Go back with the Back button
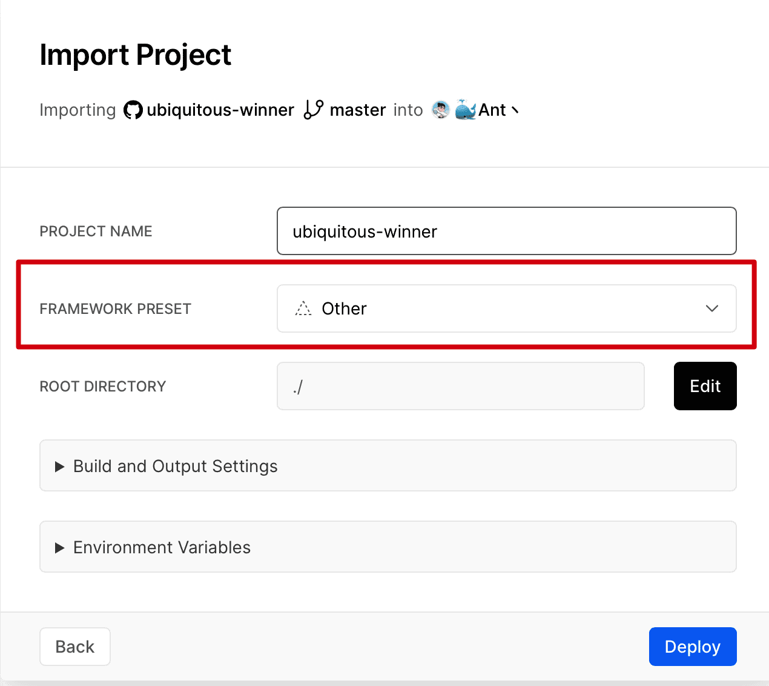 (75, 647)
